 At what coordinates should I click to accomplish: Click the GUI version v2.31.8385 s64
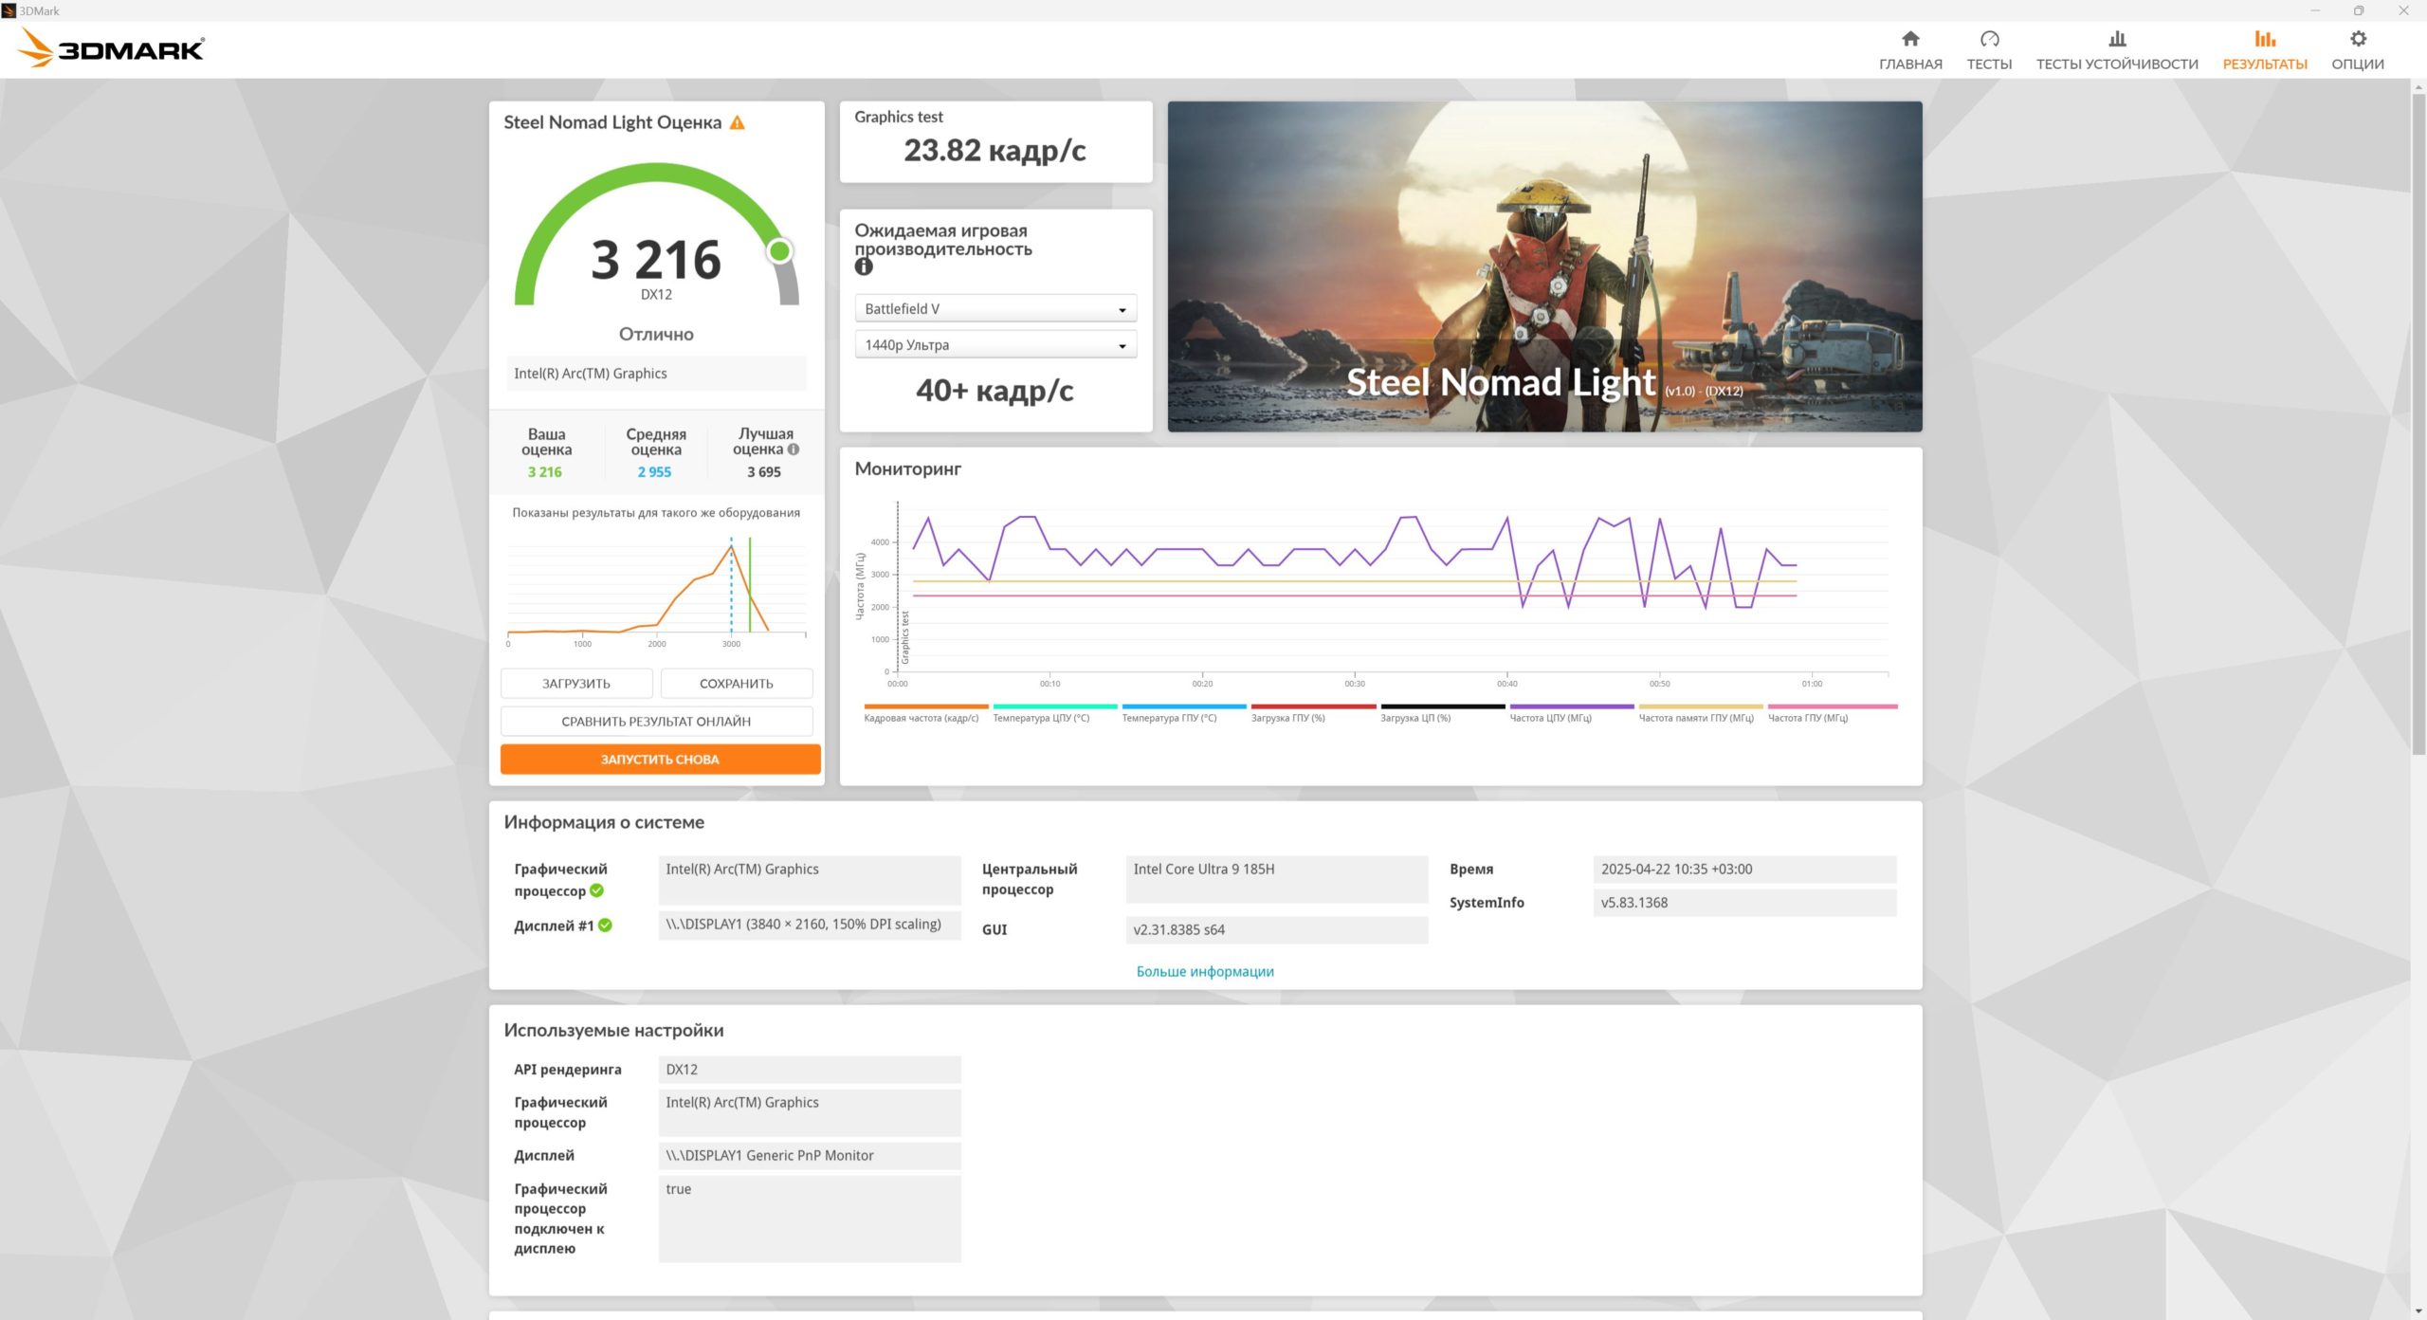(1277, 930)
